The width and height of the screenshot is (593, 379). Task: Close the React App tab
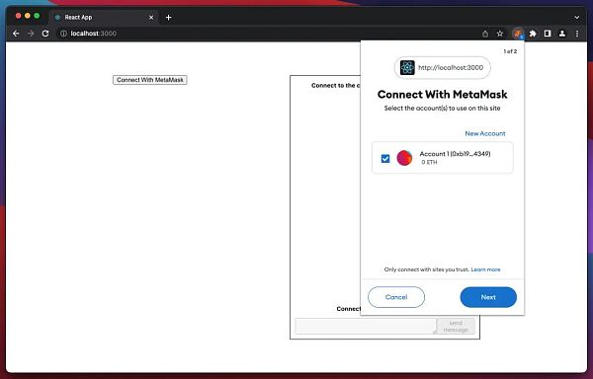tap(151, 18)
